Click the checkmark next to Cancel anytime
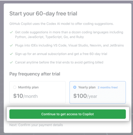 [11, 63]
